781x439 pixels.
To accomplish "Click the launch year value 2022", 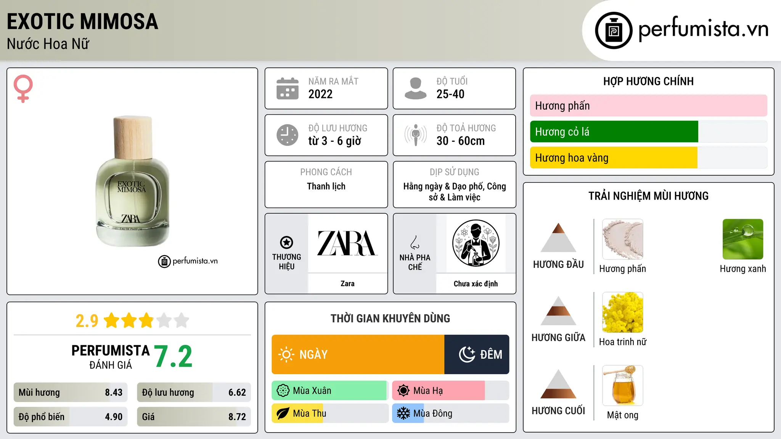I will (320, 94).
